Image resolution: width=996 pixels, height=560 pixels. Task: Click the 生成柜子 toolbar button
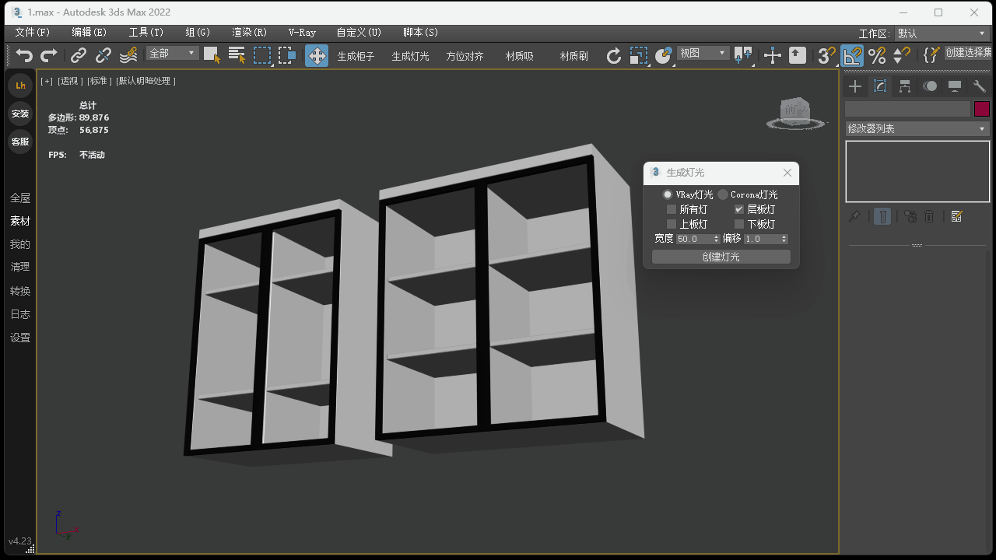pos(356,56)
